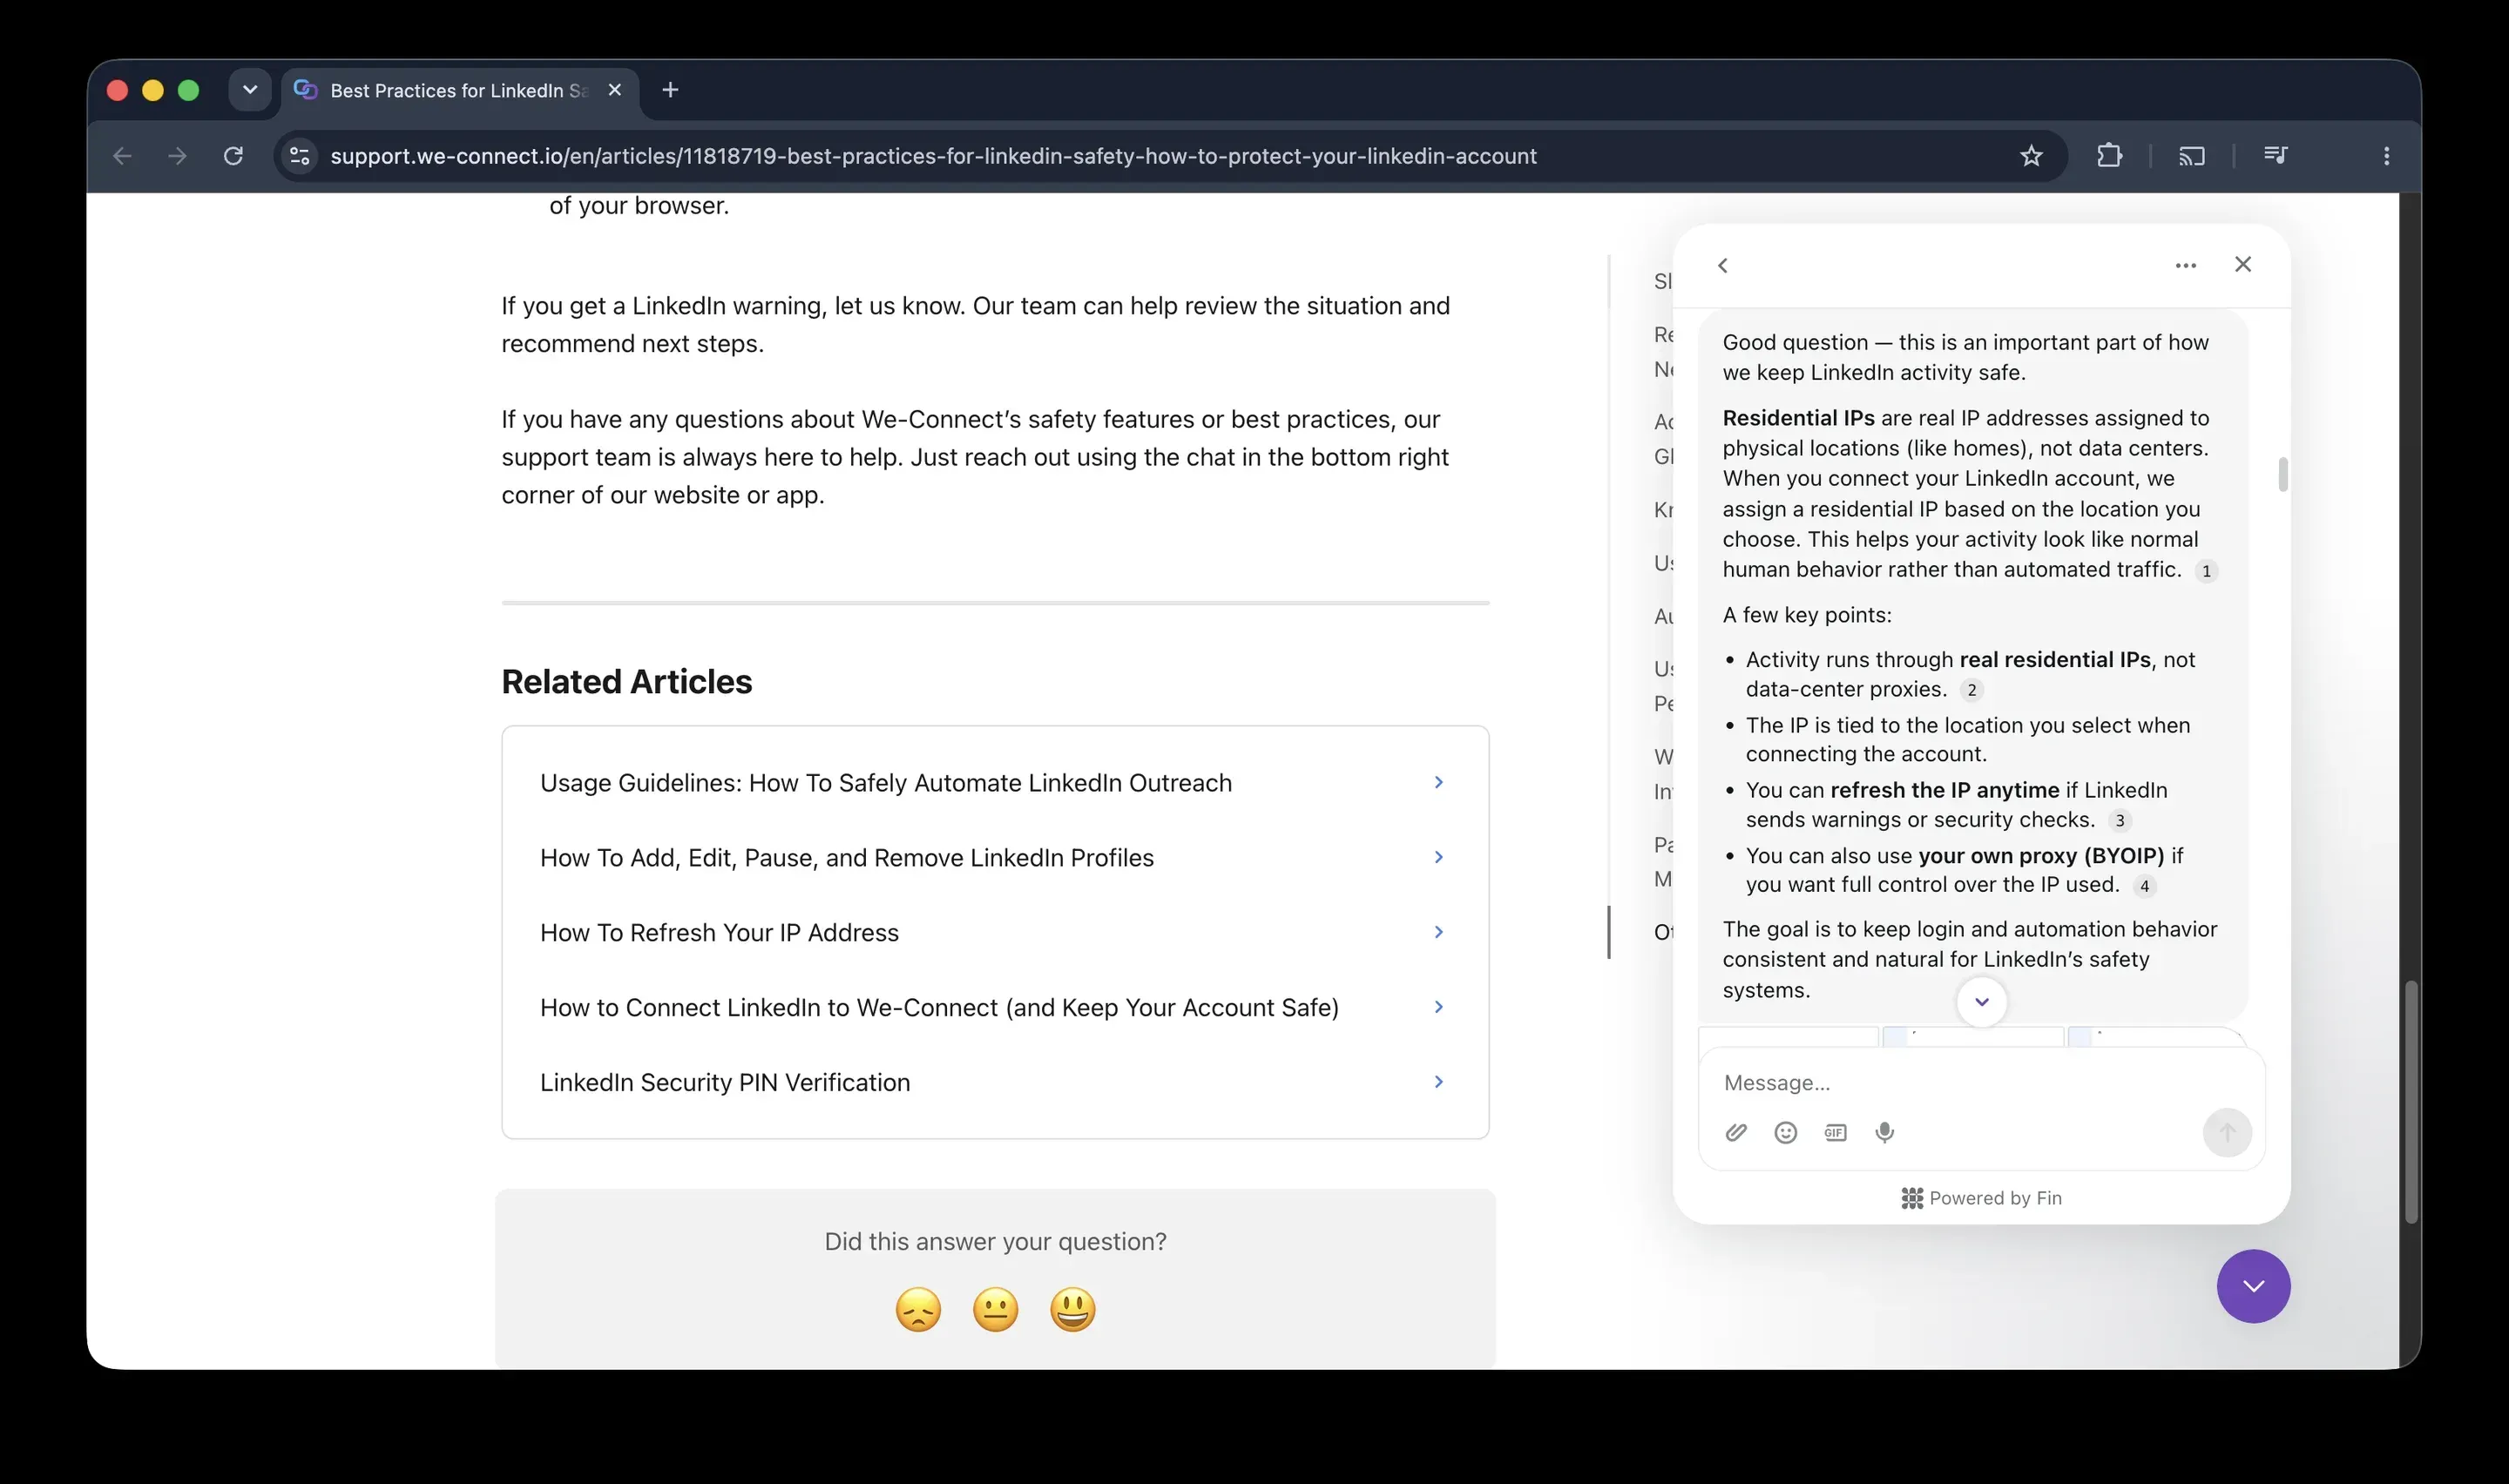The height and width of the screenshot is (1484, 2509).
Task: Rate article with disappointed face emoji
Action: [918, 1310]
